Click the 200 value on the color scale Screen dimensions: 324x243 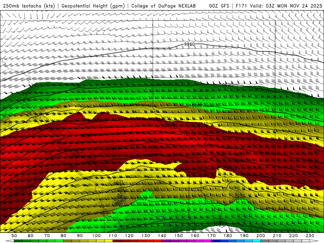[x=261, y=236]
